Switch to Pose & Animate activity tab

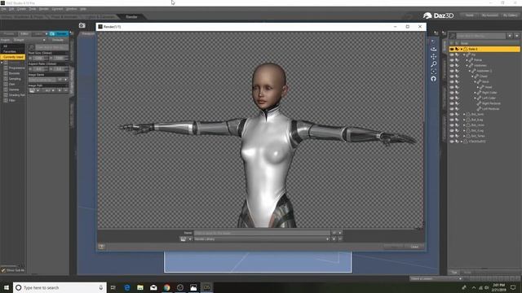click(x=64, y=16)
